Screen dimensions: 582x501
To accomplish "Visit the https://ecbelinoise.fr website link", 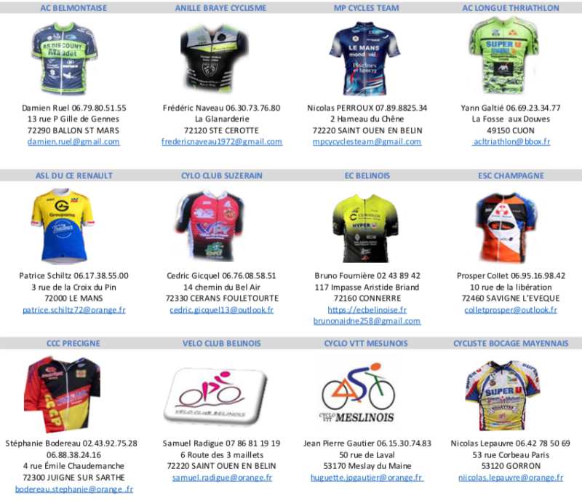I will point(367,309).
